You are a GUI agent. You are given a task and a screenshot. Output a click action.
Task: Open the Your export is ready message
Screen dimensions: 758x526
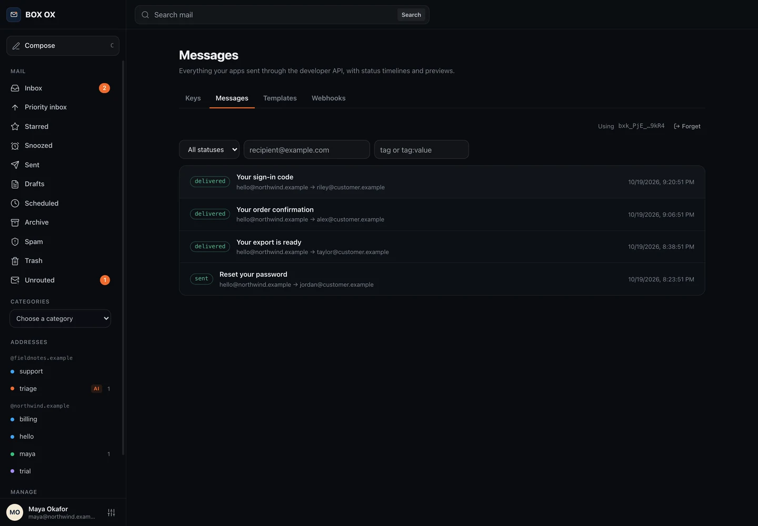click(442, 247)
